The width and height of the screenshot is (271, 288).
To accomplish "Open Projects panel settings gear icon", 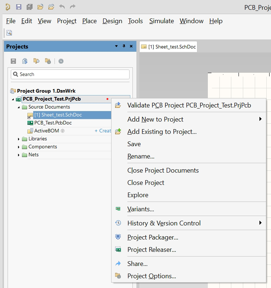I will pyautogui.click(x=61, y=61).
